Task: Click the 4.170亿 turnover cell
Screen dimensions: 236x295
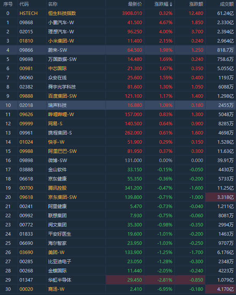Action: pyautogui.click(x=220, y=289)
